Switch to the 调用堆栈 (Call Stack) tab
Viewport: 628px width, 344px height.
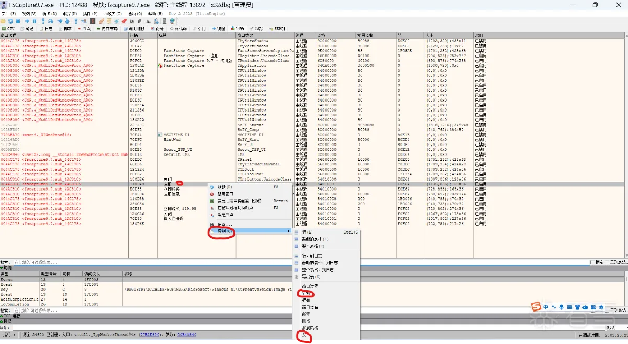pyautogui.click(x=134, y=28)
